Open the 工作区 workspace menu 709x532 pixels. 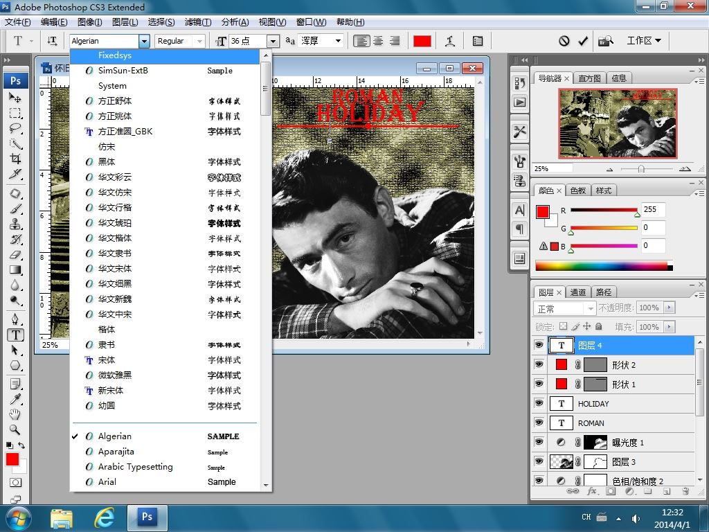(645, 41)
